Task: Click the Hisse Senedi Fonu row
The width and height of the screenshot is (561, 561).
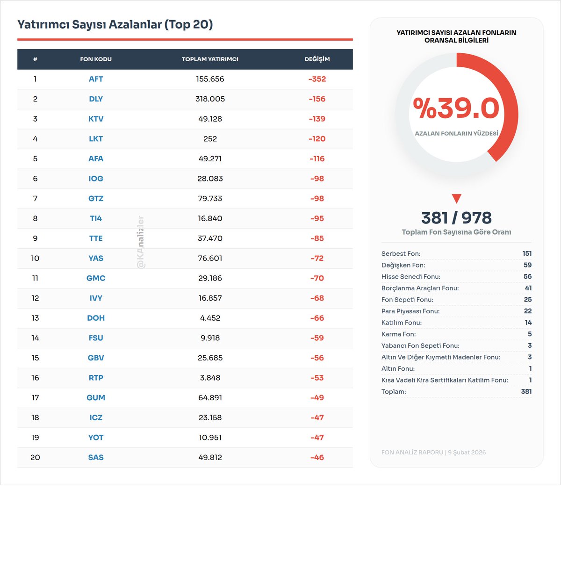Action: [x=457, y=276]
